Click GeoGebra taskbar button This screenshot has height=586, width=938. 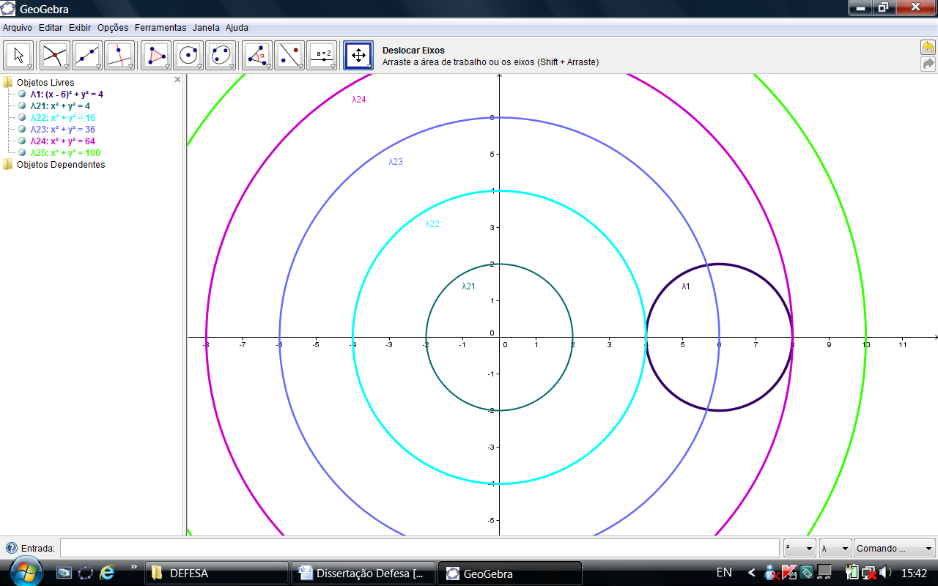click(510, 574)
